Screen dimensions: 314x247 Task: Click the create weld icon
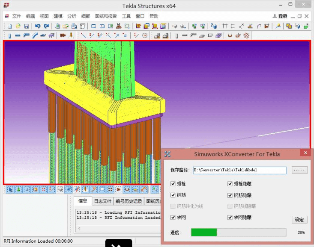(x=71, y=36)
